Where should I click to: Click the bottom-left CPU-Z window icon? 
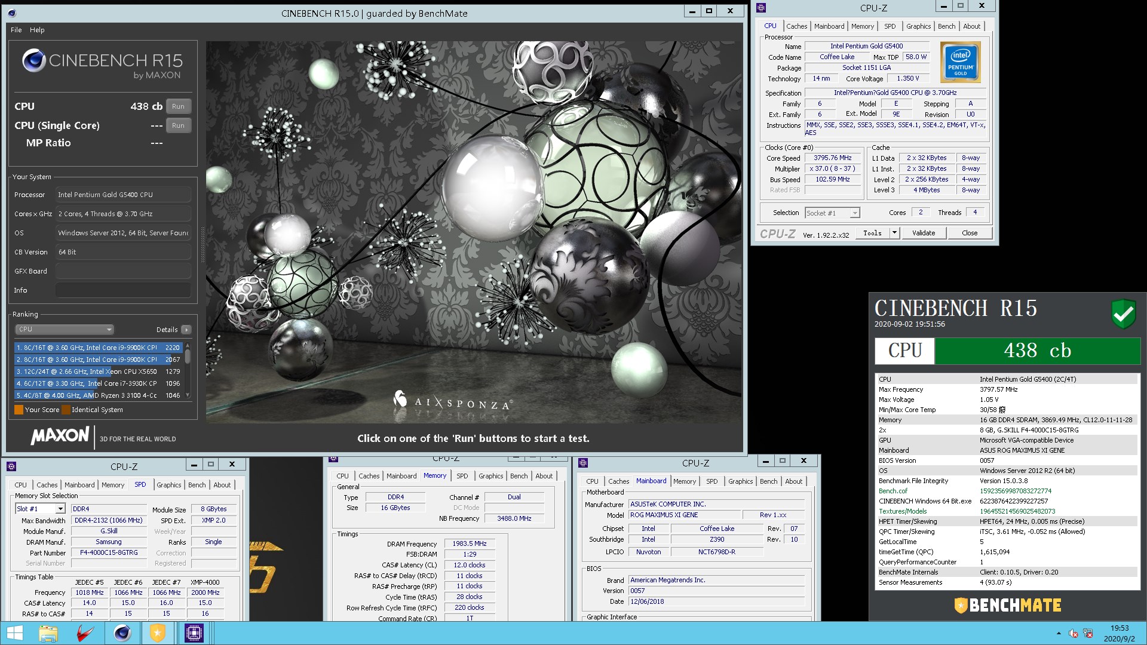(11, 466)
